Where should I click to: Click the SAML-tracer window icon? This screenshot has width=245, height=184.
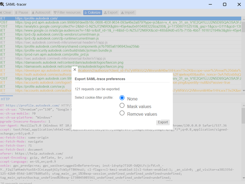(2, 4)
